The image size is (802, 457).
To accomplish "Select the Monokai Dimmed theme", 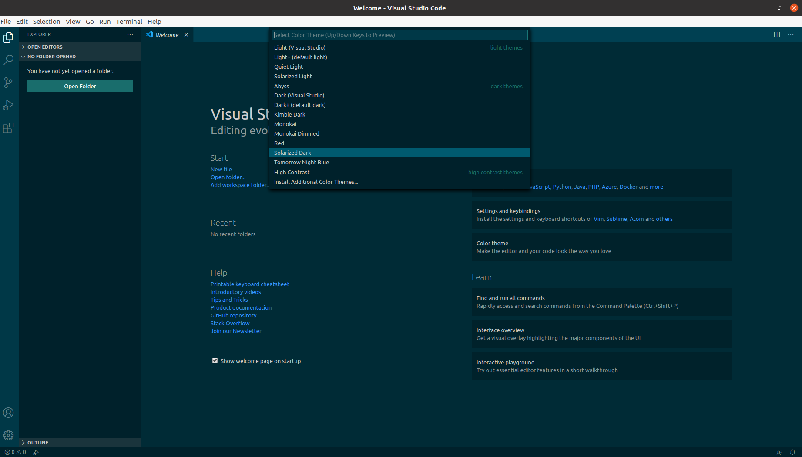I will tap(399, 133).
